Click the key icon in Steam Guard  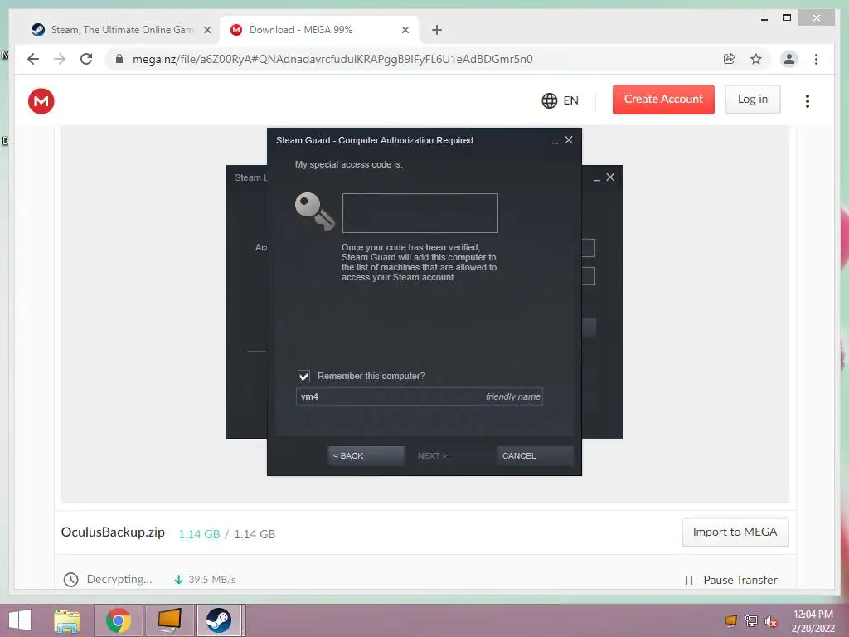coord(314,212)
